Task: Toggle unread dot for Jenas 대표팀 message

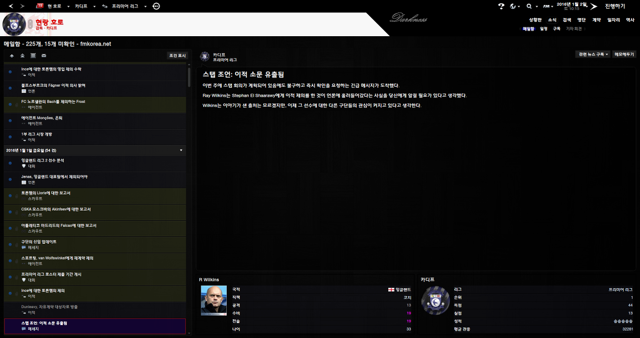Action: coord(10,180)
